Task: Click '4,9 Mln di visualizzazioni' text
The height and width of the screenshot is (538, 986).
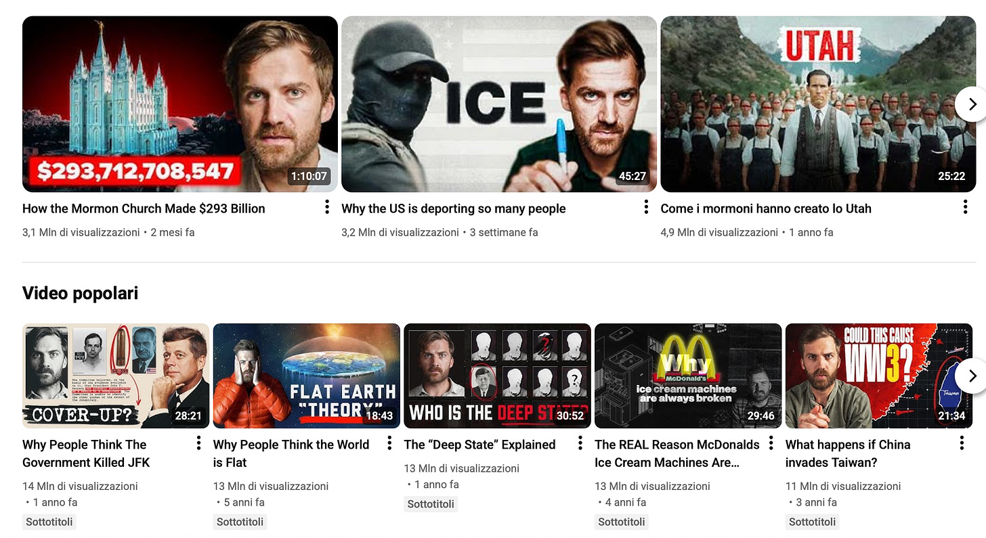Action: pyautogui.click(x=719, y=232)
